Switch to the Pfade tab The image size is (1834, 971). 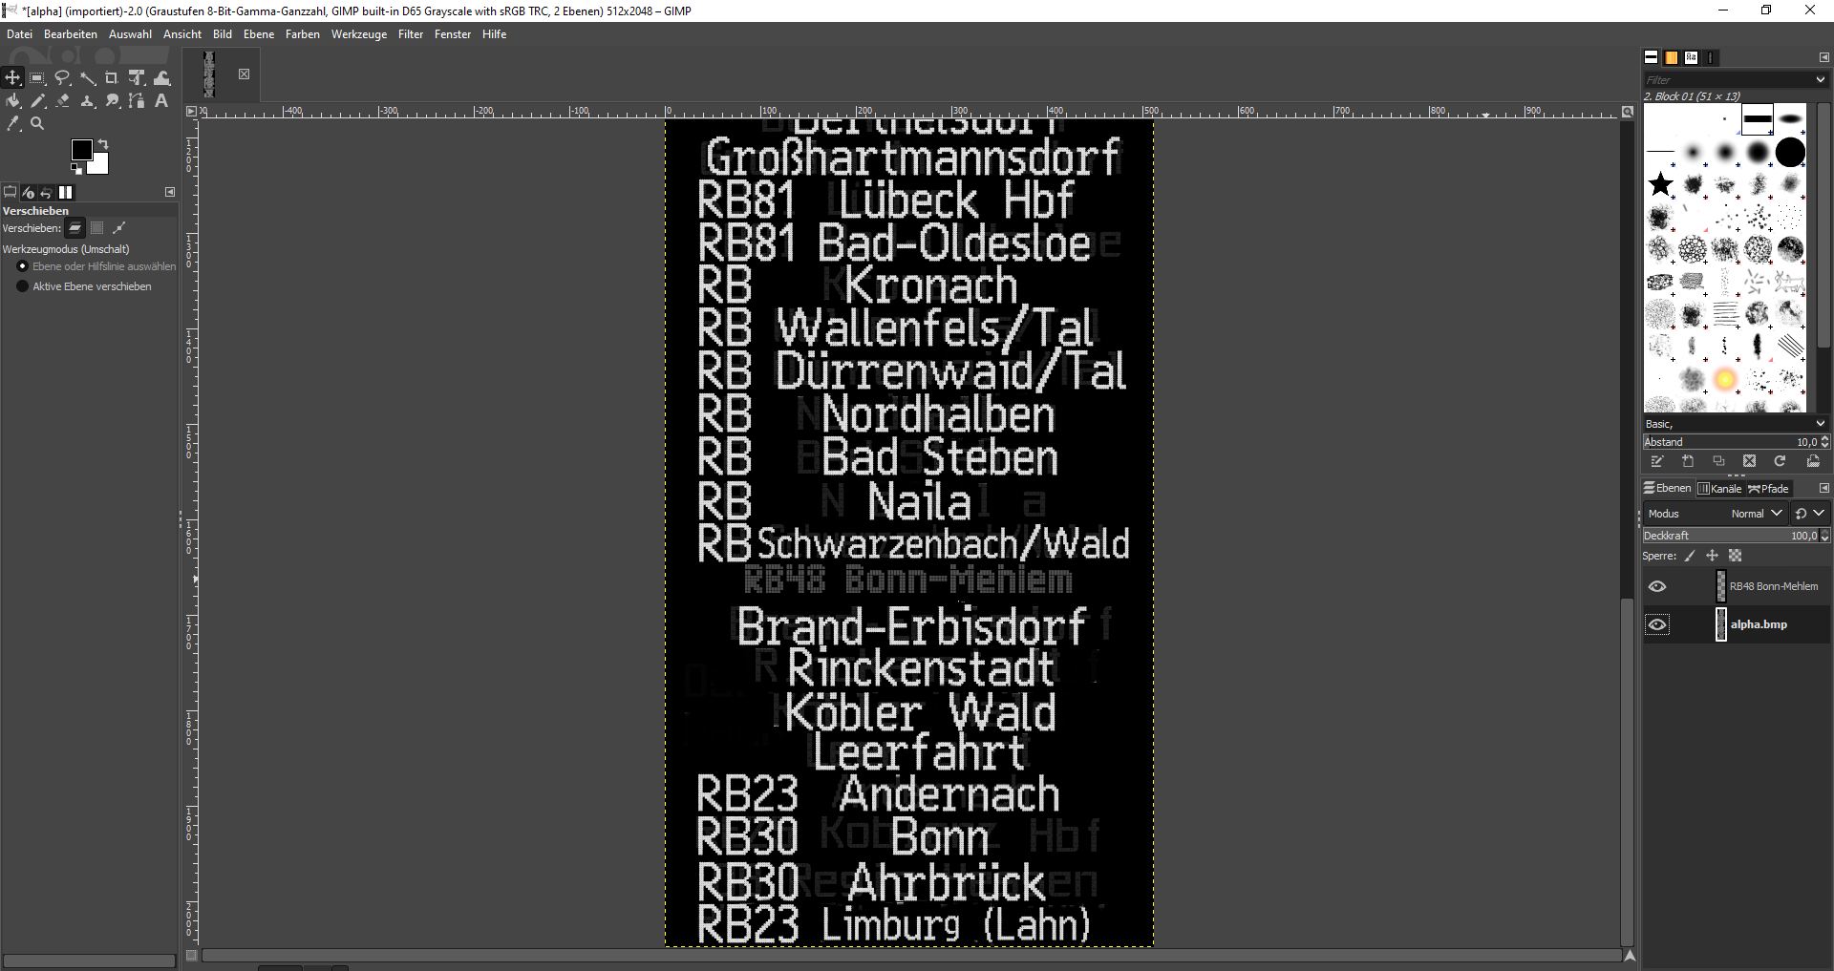pyautogui.click(x=1769, y=489)
